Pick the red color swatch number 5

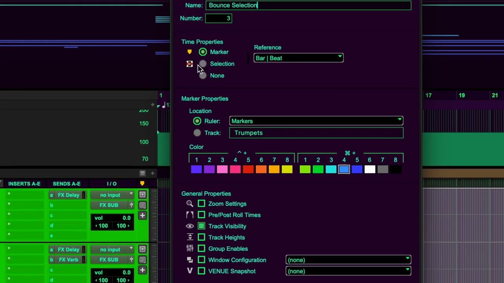point(248,169)
